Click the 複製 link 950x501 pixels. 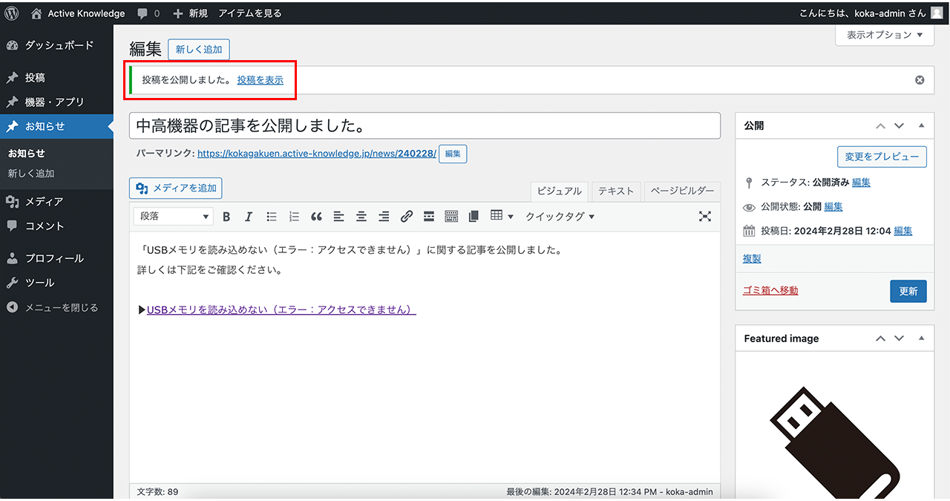[752, 259]
